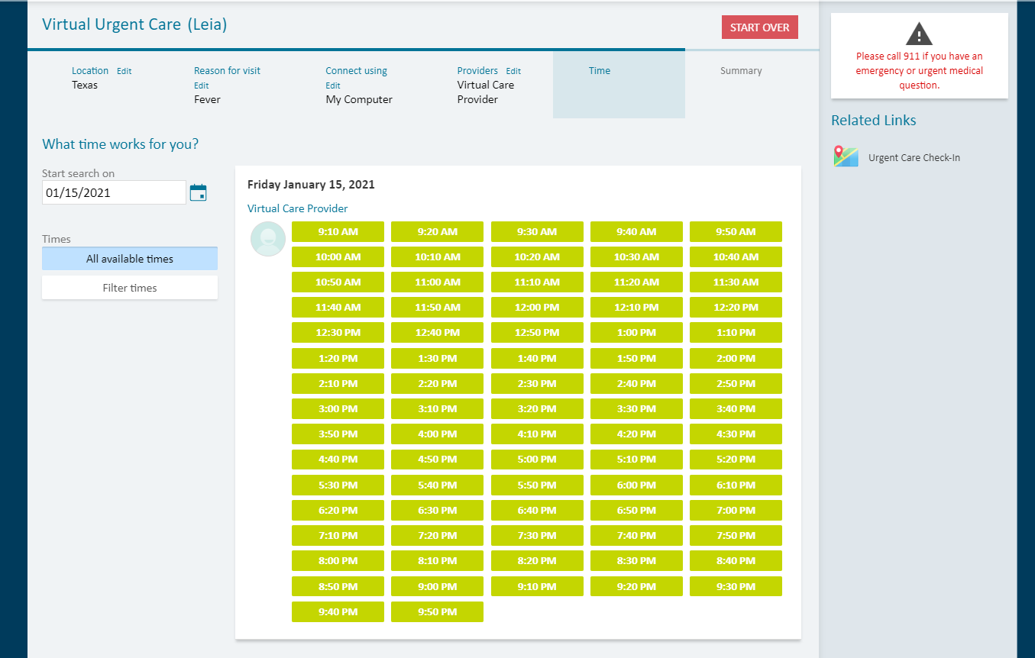Edit the Reason for visit step
1035x658 pixels.
pos(201,85)
